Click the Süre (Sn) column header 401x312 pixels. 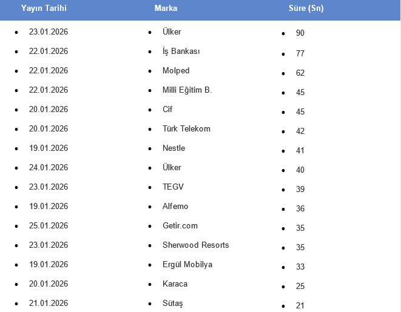(x=306, y=8)
